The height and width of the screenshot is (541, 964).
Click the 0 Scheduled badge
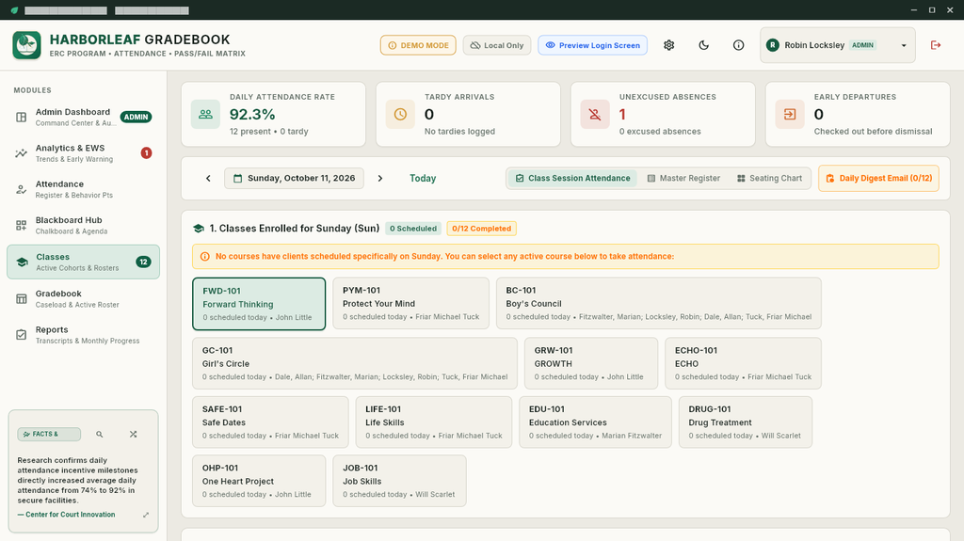point(413,228)
